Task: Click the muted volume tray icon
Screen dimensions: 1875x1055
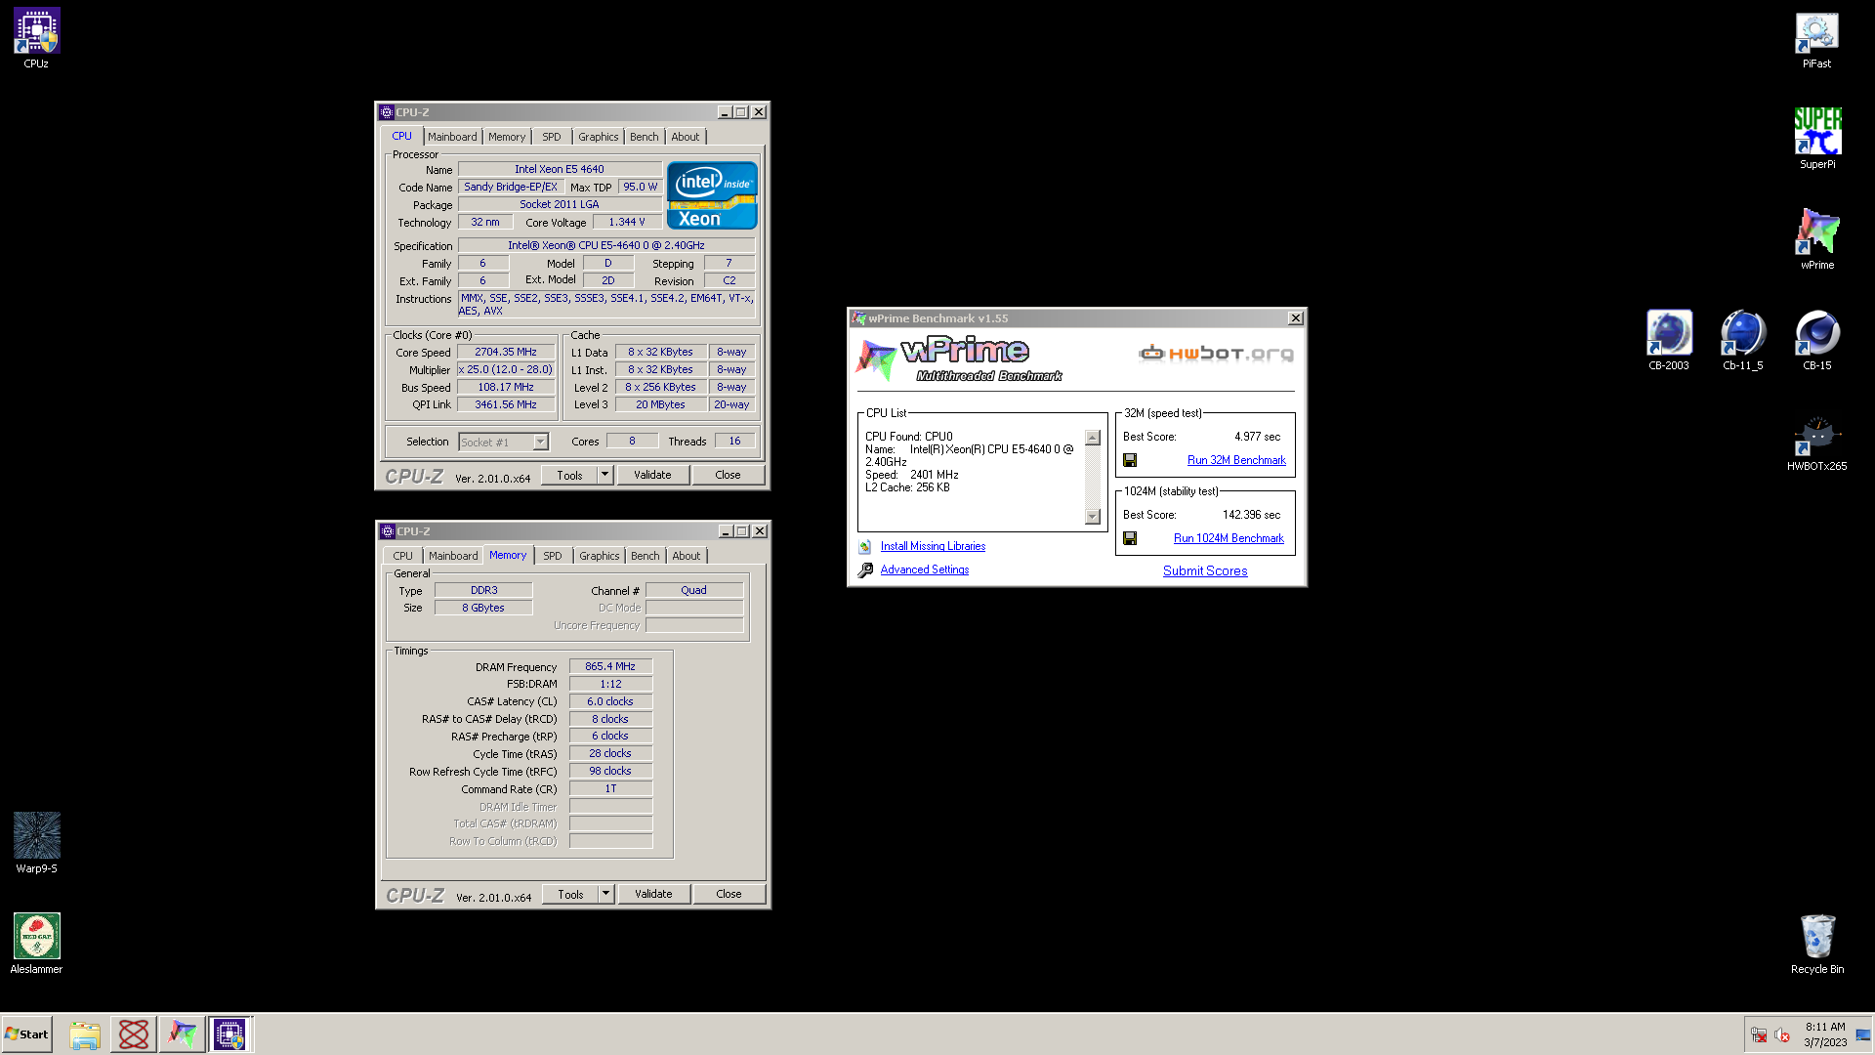Action: [x=1782, y=1035]
